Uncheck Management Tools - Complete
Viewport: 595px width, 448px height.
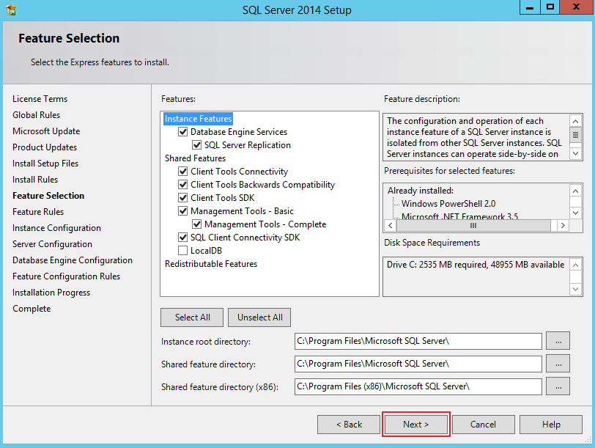196,224
